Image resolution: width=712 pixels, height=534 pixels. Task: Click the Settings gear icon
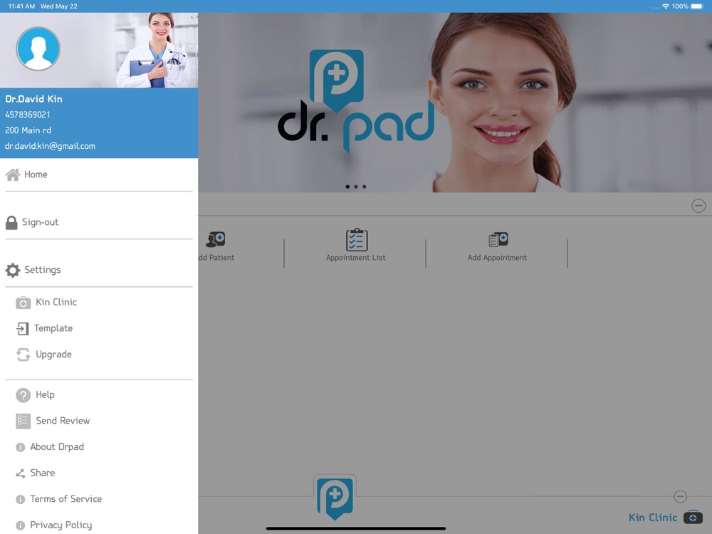pos(13,270)
